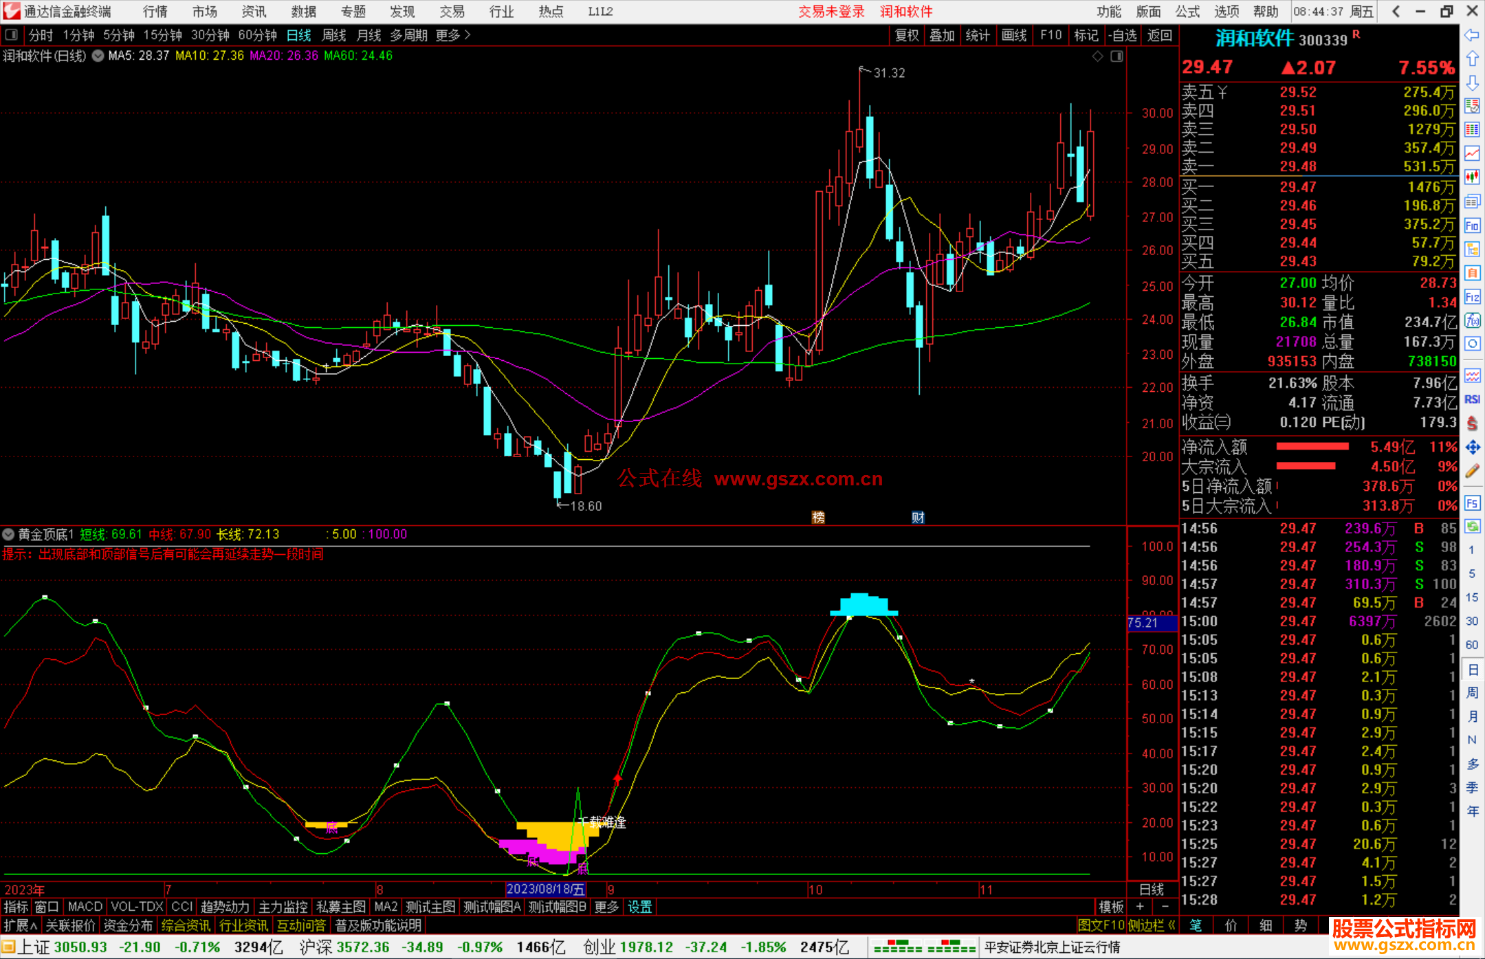Expand the 更多 period options chevron
Viewport: 1485px width, 959px height.
tap(467, 35)
